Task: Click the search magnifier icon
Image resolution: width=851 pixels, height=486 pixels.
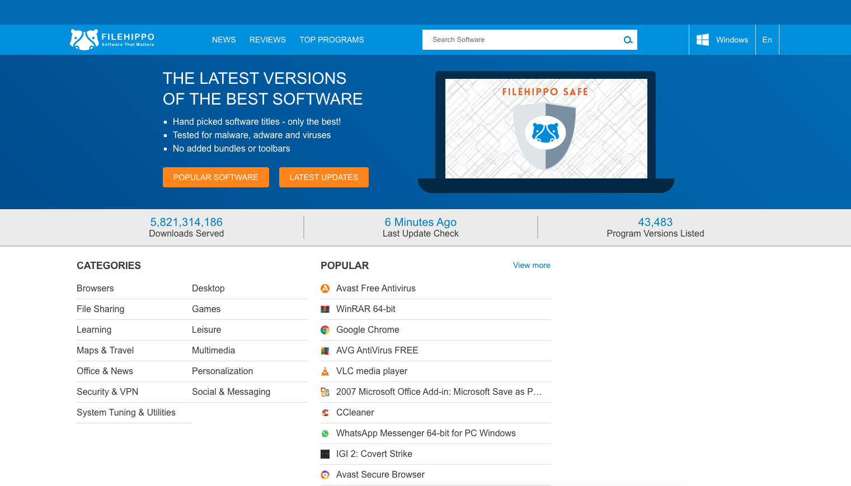Action: coord(628,40)
